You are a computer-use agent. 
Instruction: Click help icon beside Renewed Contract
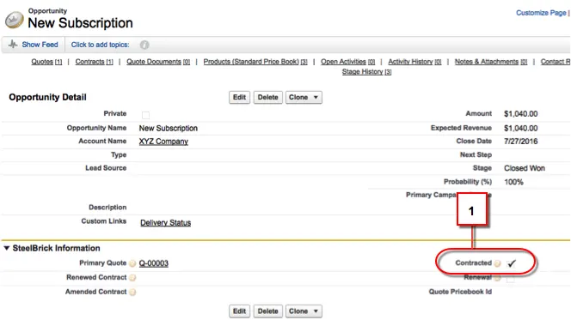point(132,278)
